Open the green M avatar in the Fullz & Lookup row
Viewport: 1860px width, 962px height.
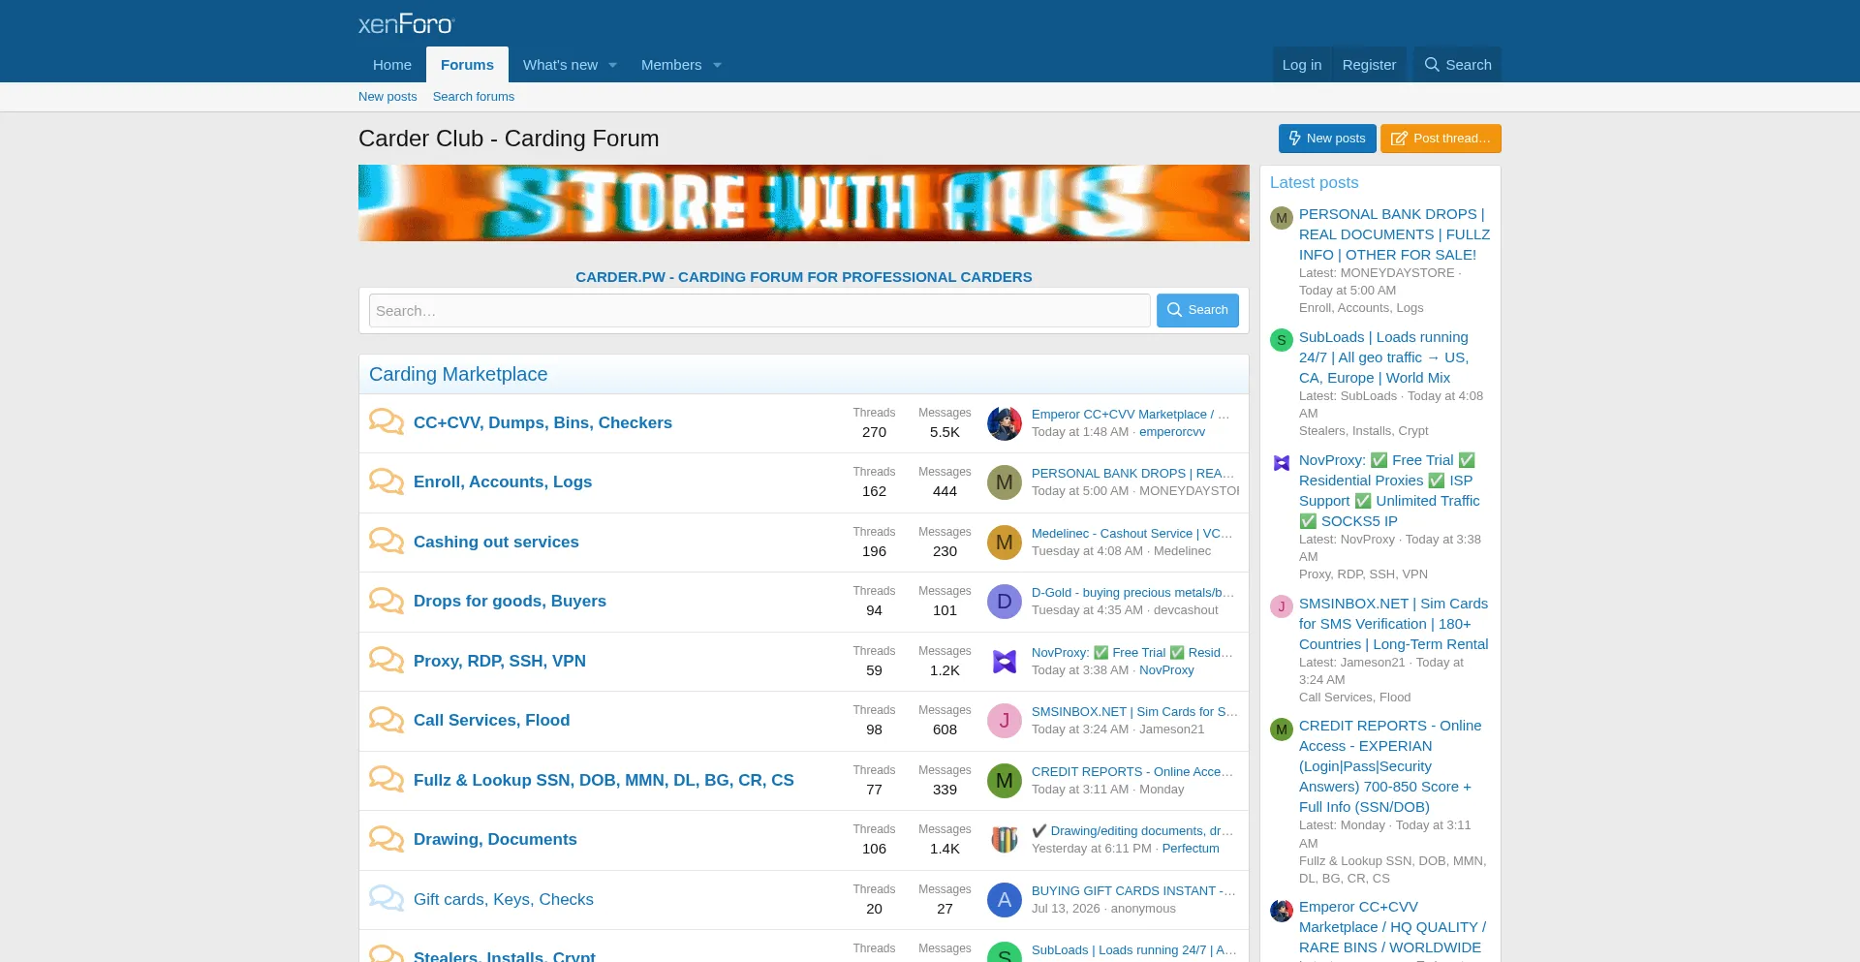point(1005,781)
